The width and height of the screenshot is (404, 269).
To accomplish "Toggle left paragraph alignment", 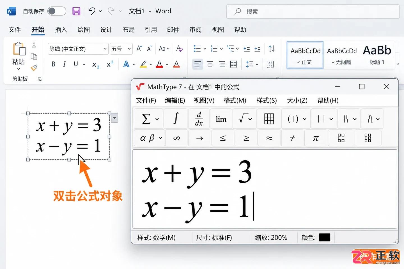I will (198, 64).
